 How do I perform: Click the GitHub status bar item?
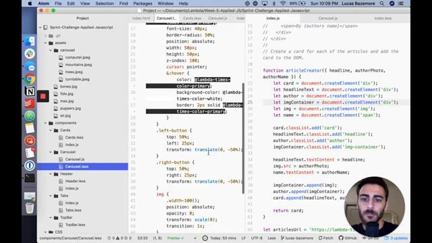348,238
